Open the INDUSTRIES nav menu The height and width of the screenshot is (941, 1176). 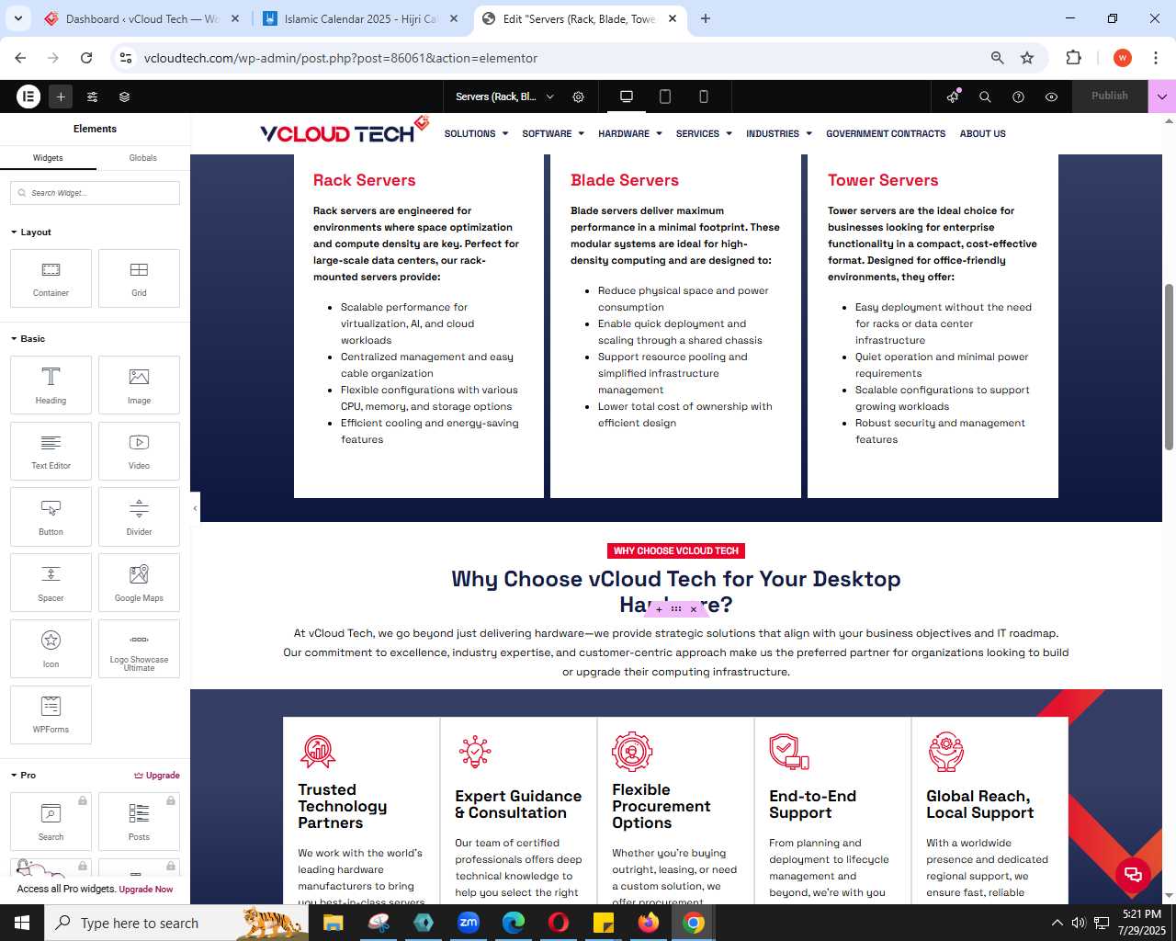click(x=779, y=134)
